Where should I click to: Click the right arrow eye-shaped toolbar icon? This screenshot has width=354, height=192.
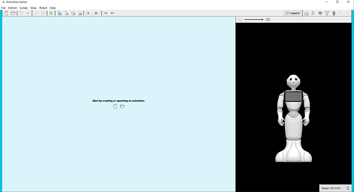click(x=112, y=13)
